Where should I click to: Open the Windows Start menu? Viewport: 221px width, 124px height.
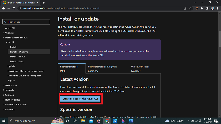coord(4,121)
